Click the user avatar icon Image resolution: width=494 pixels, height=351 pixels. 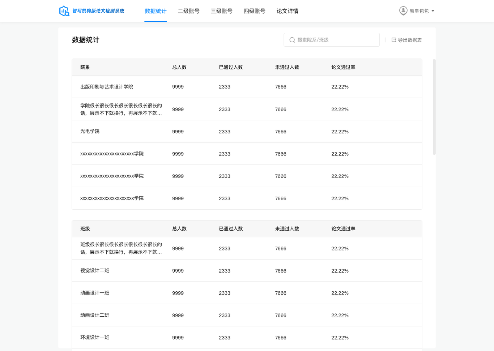403,11
